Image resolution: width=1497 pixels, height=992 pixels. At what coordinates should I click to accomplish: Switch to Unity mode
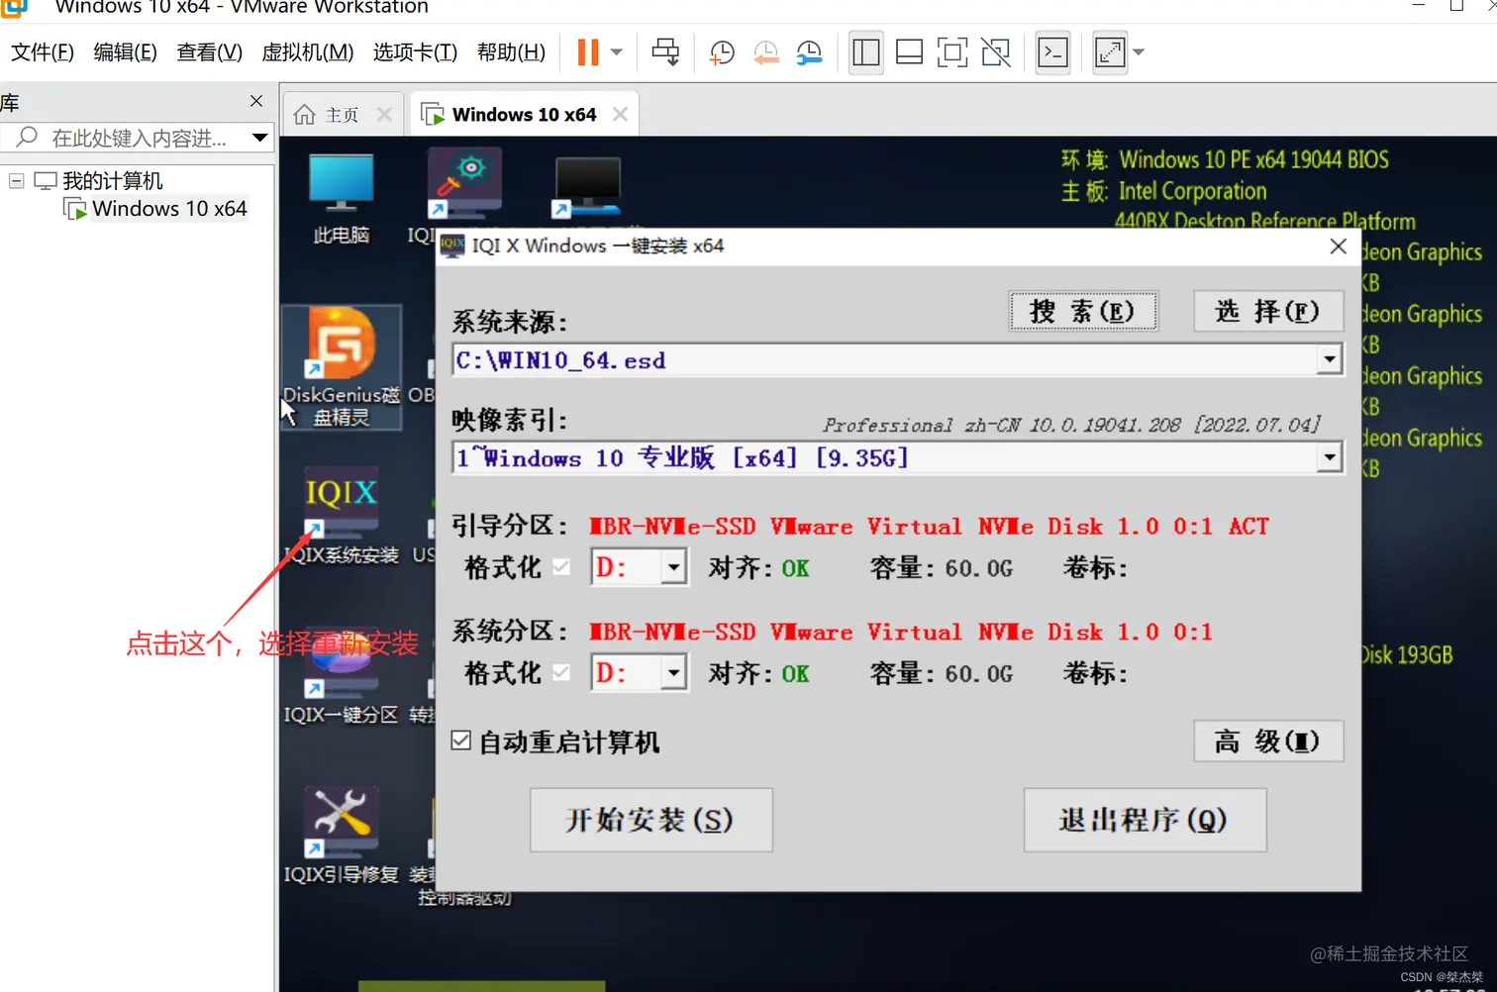995,52
